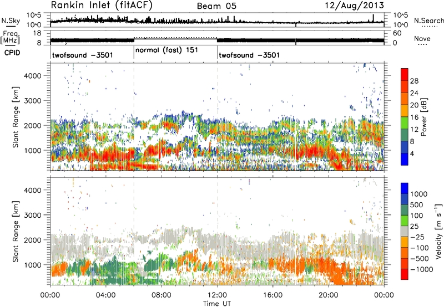This screenshot has width=444, height=307.
Task: Click the red bottom segment of Velocity colorbar
Action: [x=405, y=274]
